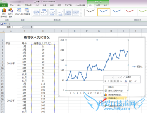The image size is (147, 113).
Task: Open Customize Quick Access Toolbar dropdown
Action: 9,24
